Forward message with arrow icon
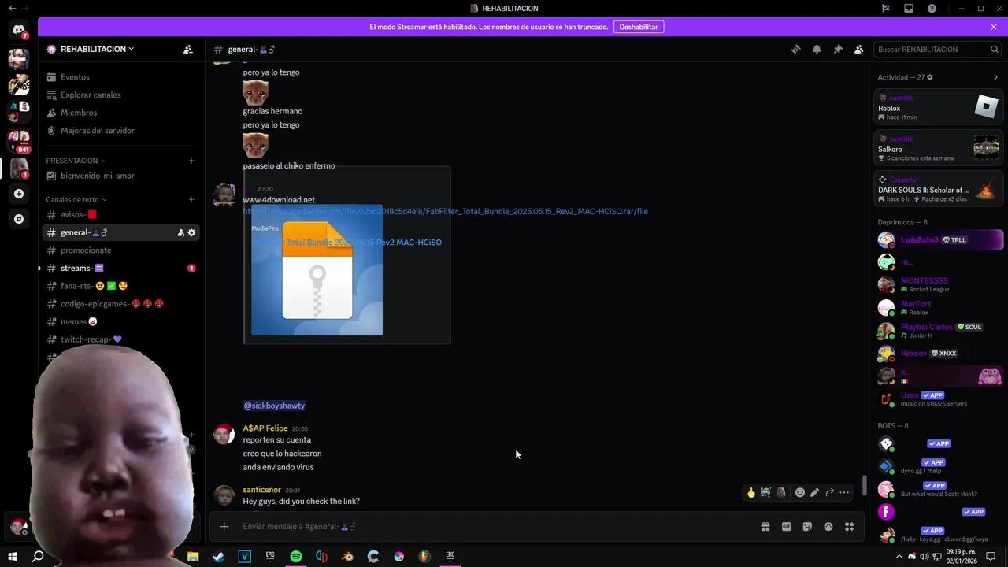This screenshot has width=1008, height=567. pos(829,492)
